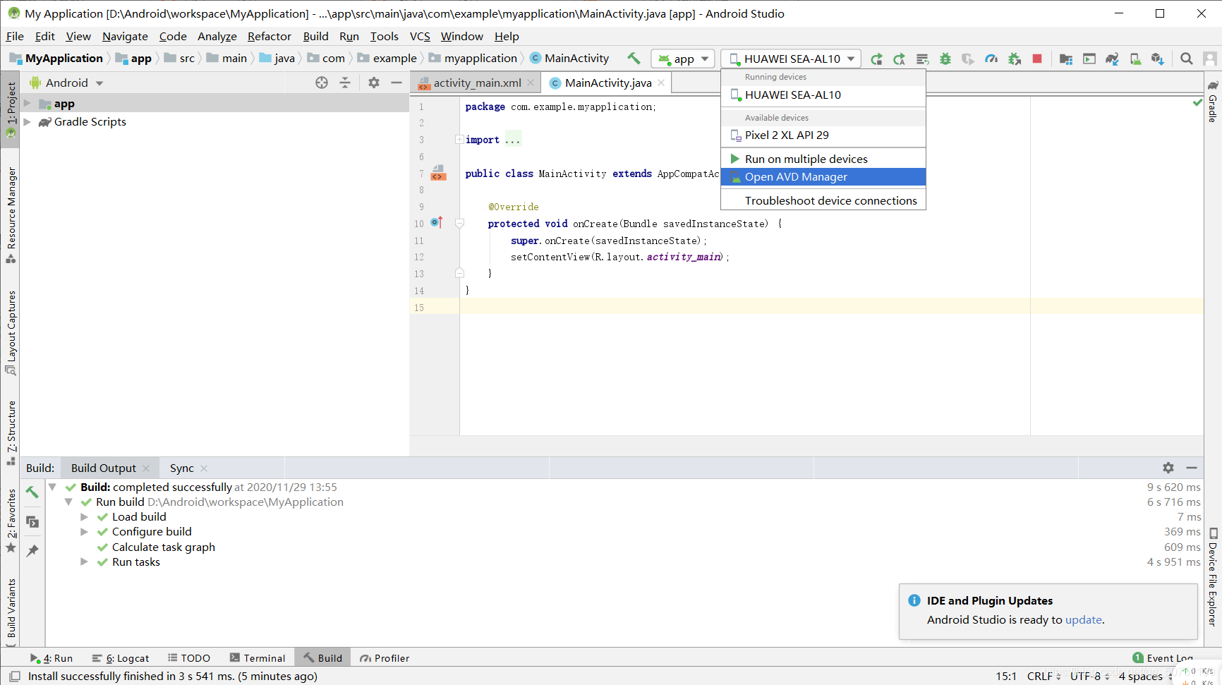This screenshot has width=1222, height=685.
Task: Open the Project Structure icon
Action: [1066, 59]
